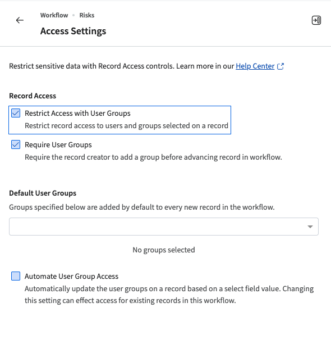Click the external link icon beside Help Center

click(281, 66)
